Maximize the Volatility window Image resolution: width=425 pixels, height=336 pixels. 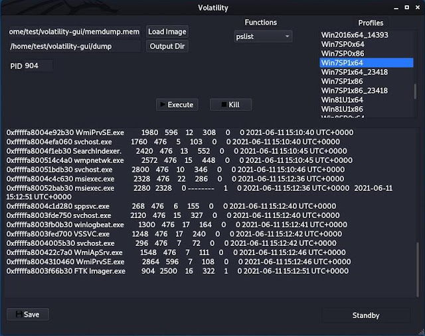[x=407, y=7]
